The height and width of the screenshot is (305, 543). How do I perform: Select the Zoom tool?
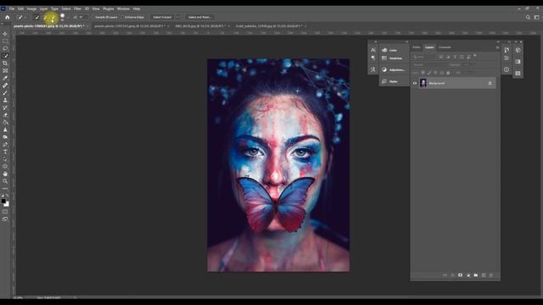tap(5, 181)
